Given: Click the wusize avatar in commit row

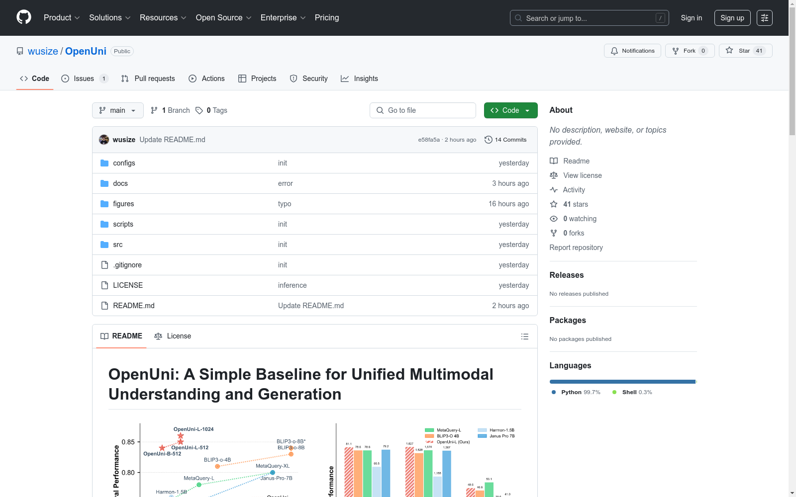Looking at the screenshot, I should pyautogui.click(x=104, y=140).
